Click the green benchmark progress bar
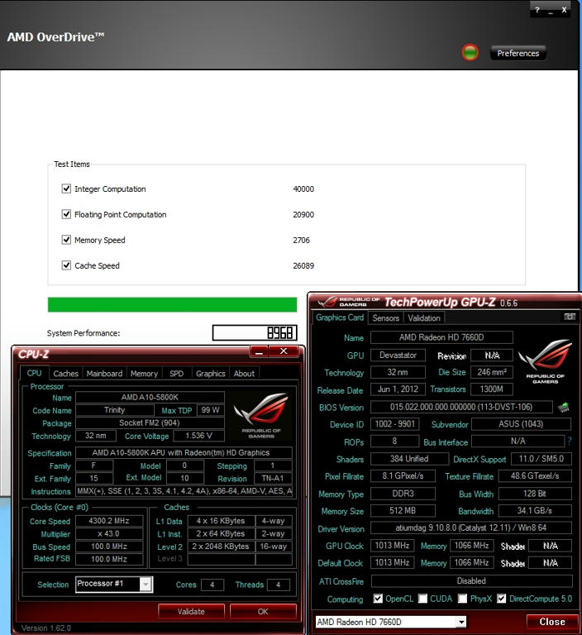This screenshot has width=582, height=635. (x=172, y=304)
